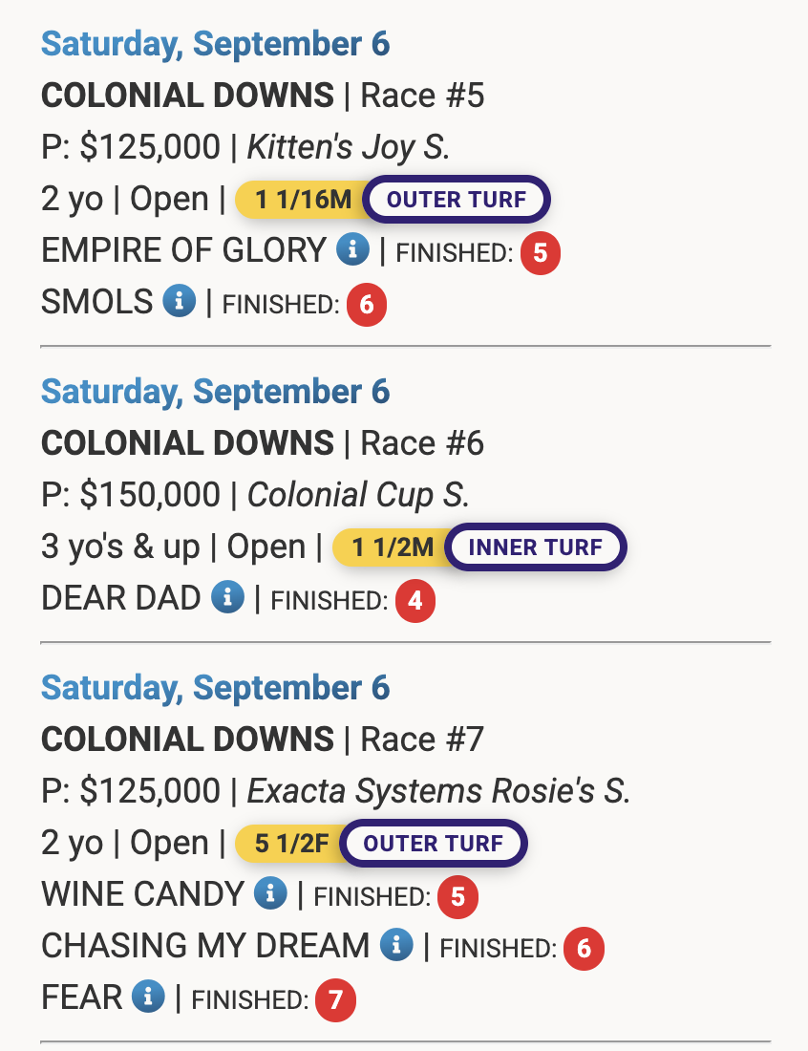Image resolution: width=808 pixels, height=1051 pixels.
Task: Click info icon next to EMPIRE OF GLORY
Action: pos(352,251)
